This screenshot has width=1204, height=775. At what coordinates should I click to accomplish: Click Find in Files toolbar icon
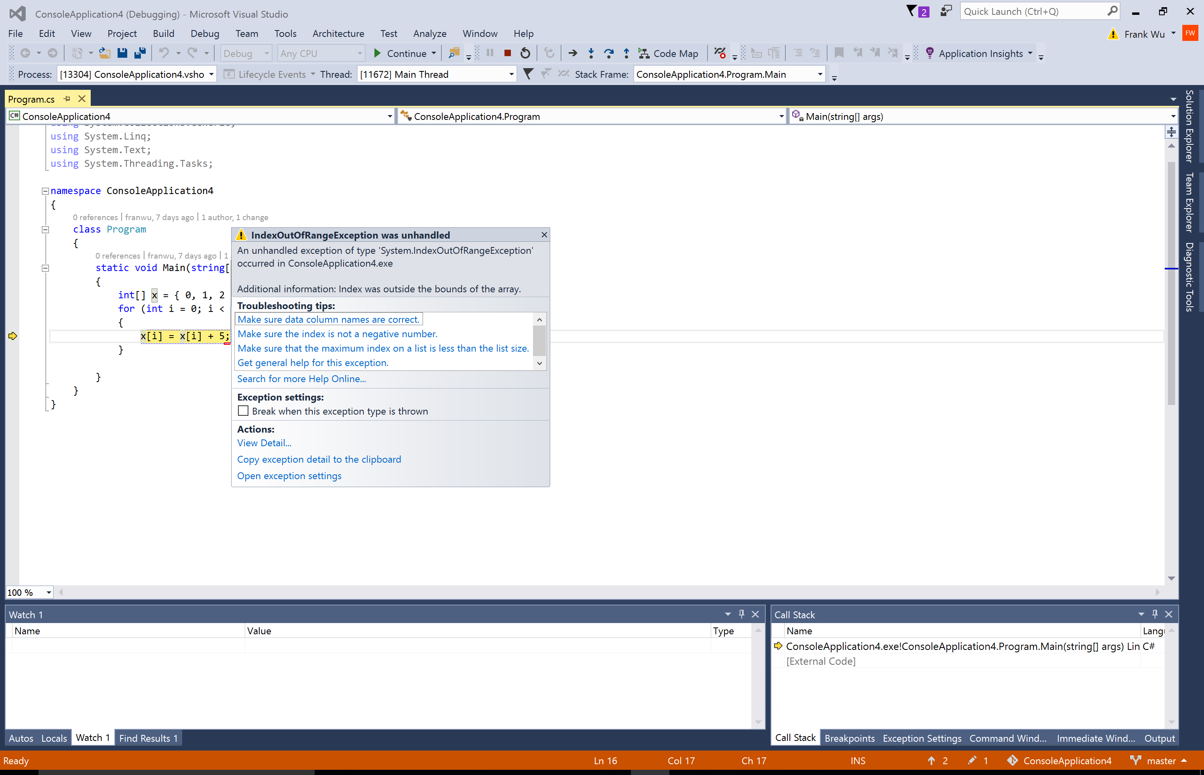point(454,53)
